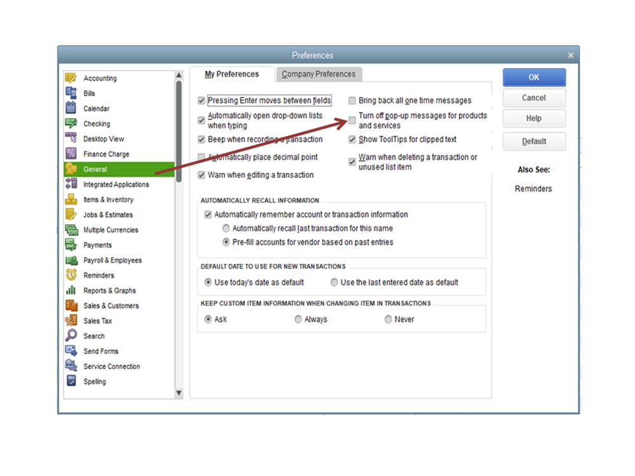Select Multiple Currencies label in list
Viewport: 635px width, 476px height.
[x=111, y=230]
